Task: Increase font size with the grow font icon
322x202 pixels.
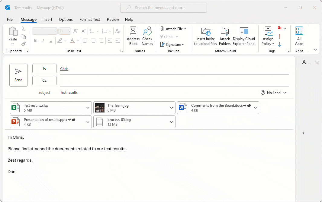Action: pyautogui.click(x=76, y=31)
